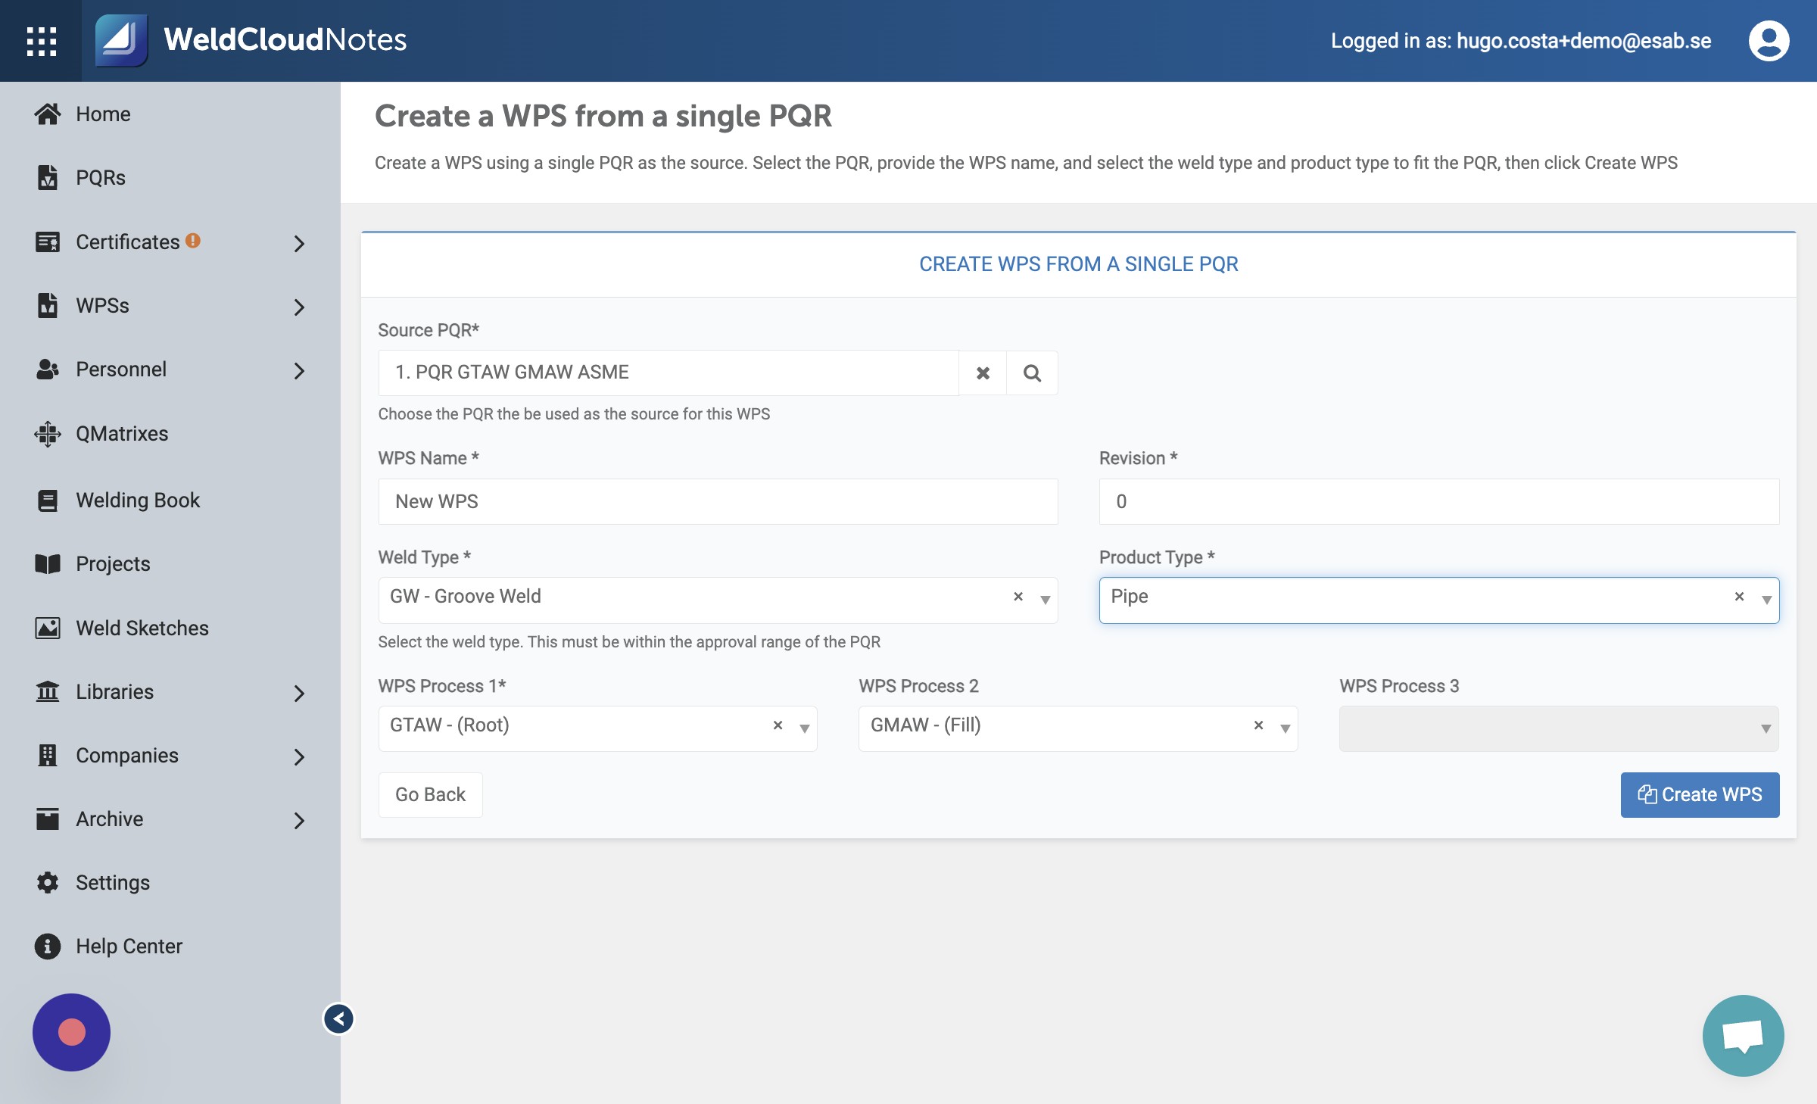
Task: Open Help Center from the sidebar
Action: (x=129, y=946)
